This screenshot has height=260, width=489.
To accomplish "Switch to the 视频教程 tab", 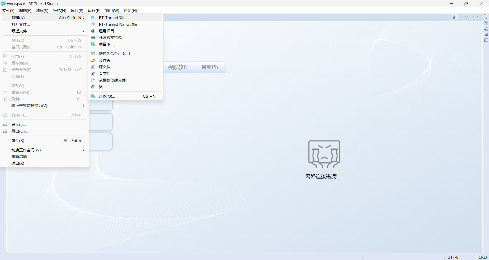I will (178, 67).
